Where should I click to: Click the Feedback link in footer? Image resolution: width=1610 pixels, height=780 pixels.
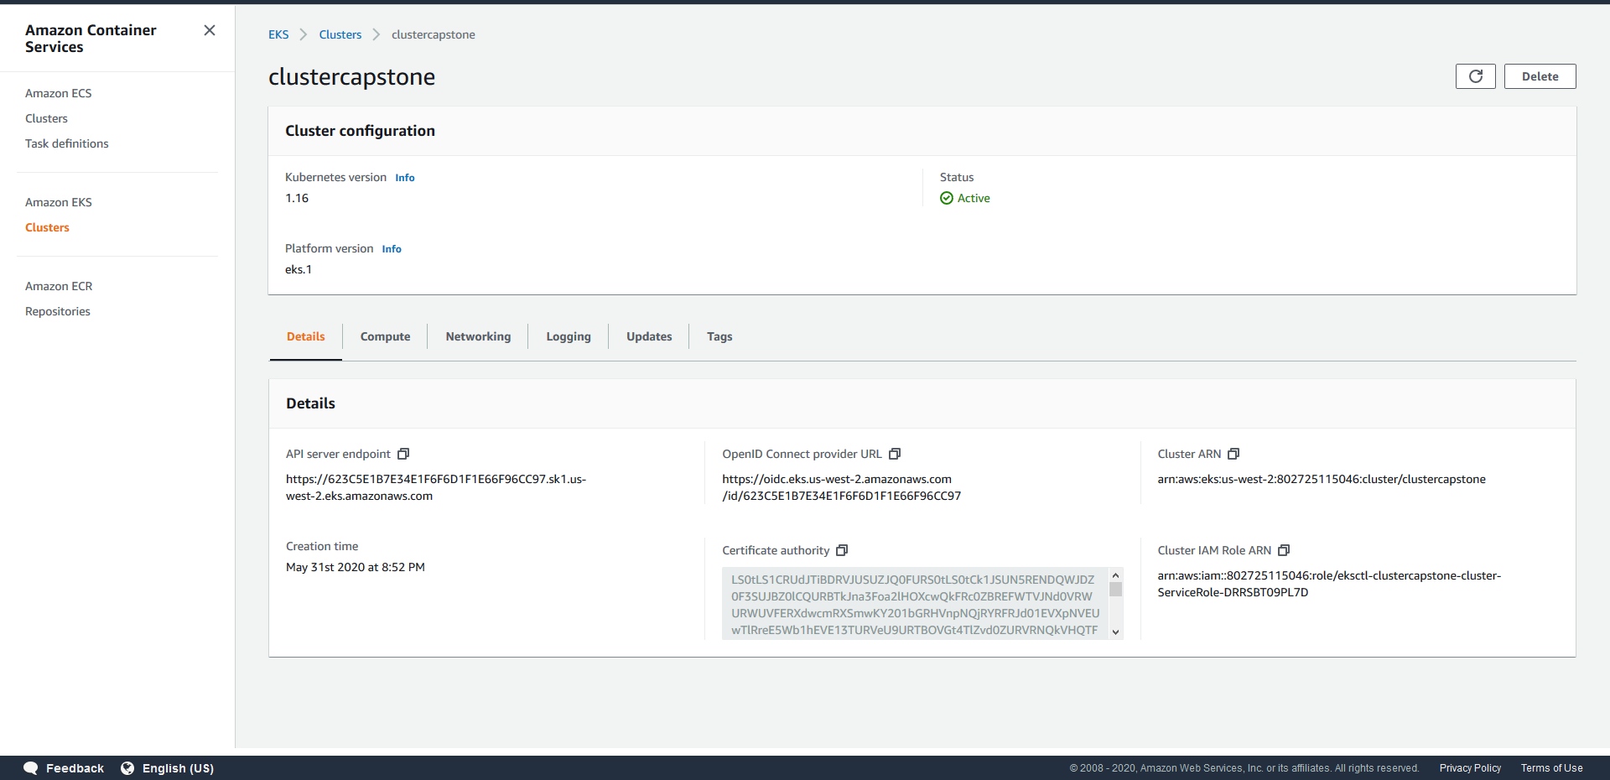[75, 768]
